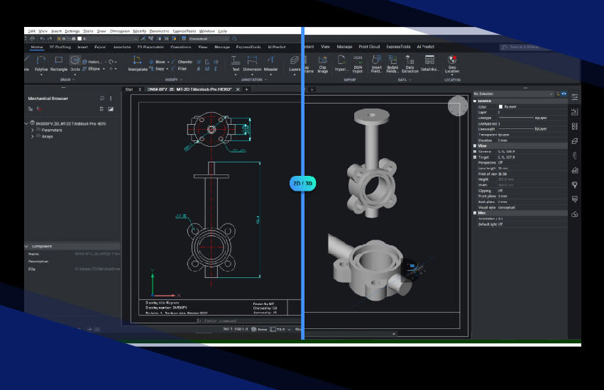Open the Layers tool
Viewport: 604px width, 390px height.
point(295,64)
